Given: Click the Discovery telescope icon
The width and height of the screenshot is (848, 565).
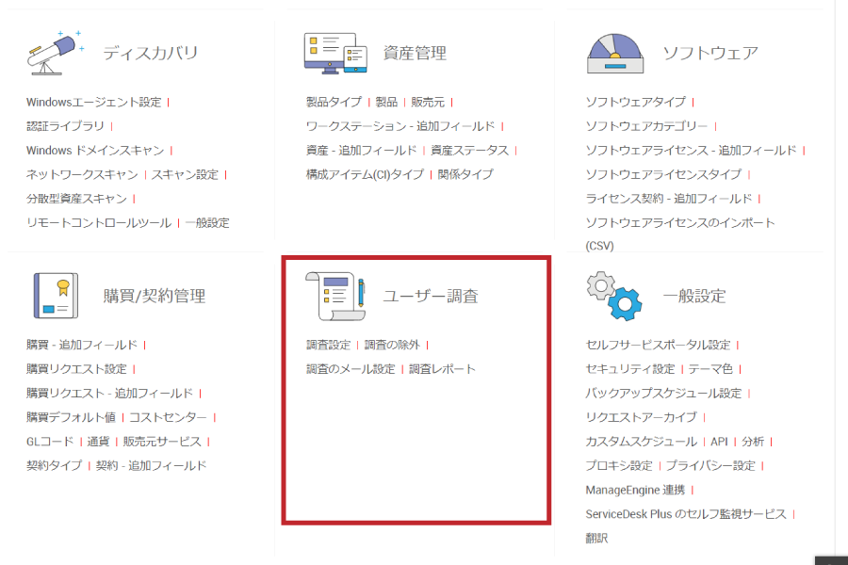Looking at the screenshot, I should 56,53.
